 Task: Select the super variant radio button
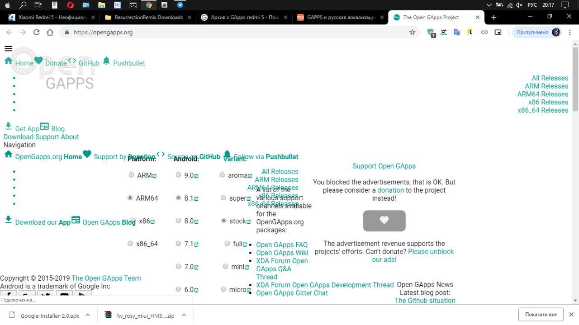tap(223, 198)
